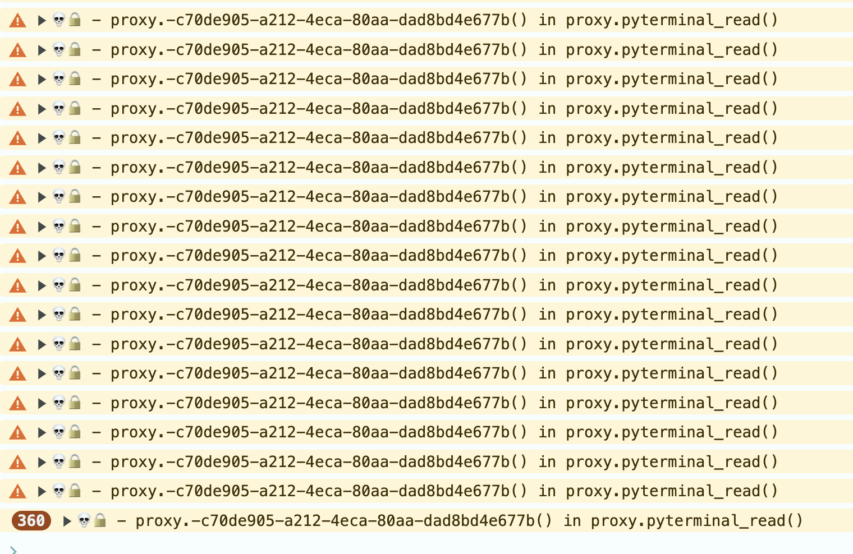This screenshot has height=554, width=853.
Task: Click the skull emoji in the third warning row
Action: click(x=59, y=79)
